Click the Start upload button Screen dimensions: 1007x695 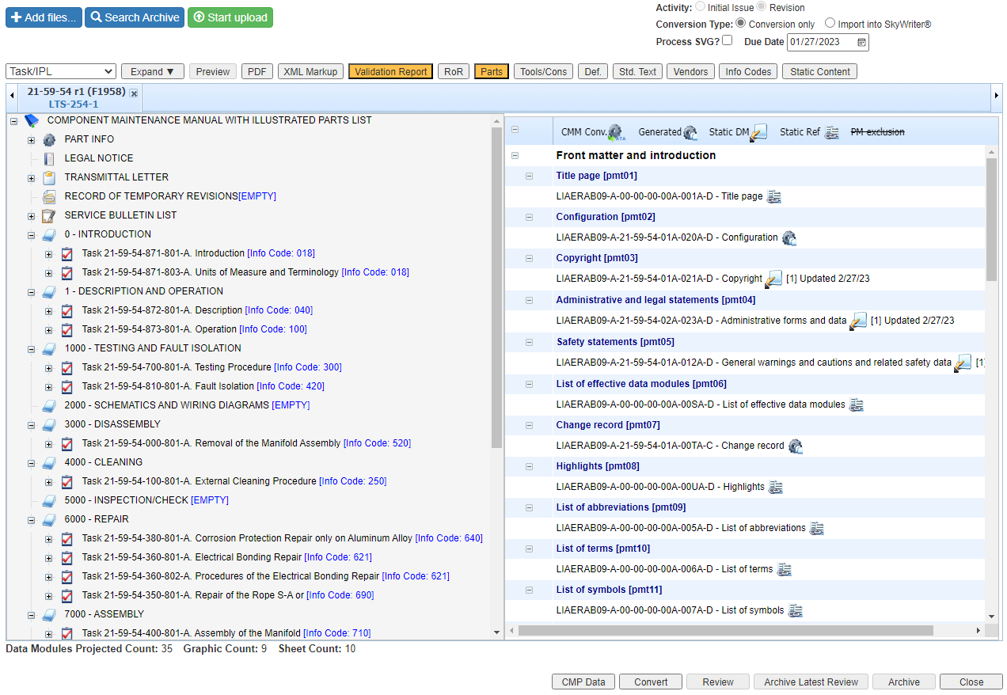[x=230, y=17]
